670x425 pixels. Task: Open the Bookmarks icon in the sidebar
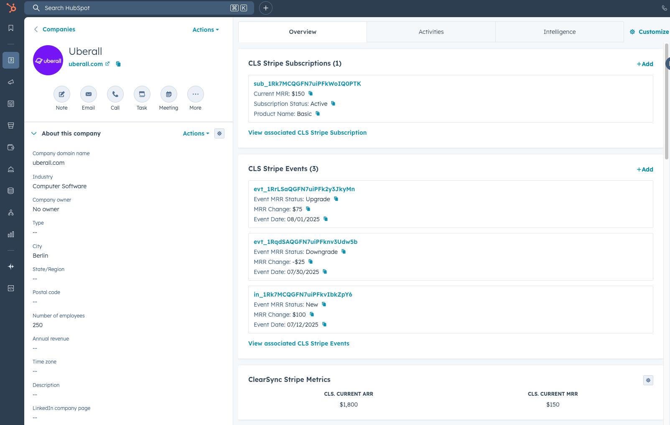[x=11, y=28]
